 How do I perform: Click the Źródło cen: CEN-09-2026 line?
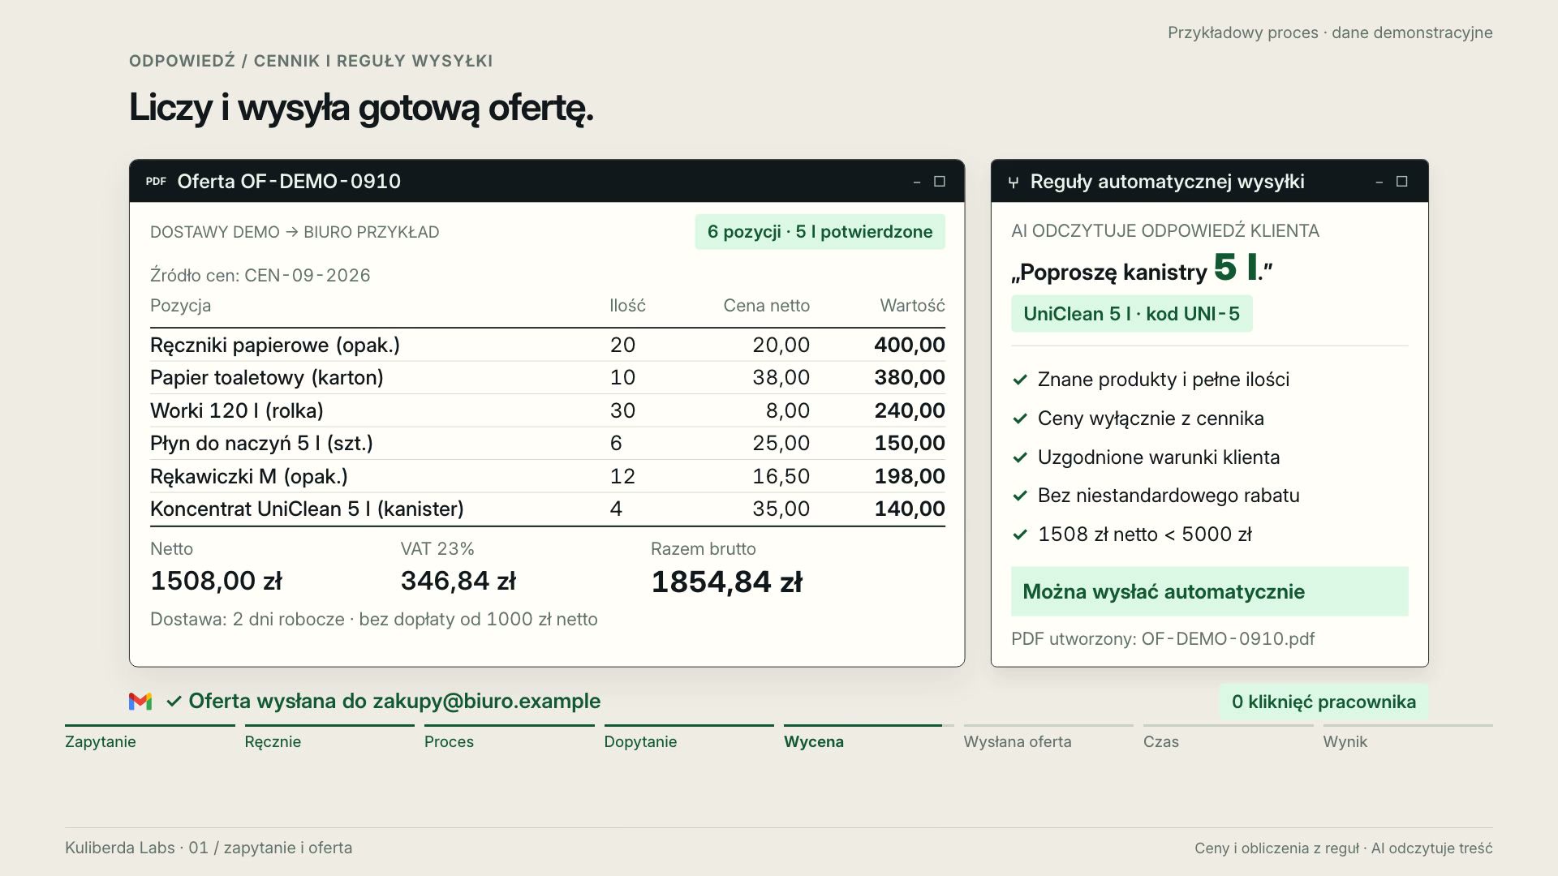(x=260, y=275)
